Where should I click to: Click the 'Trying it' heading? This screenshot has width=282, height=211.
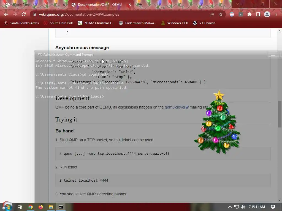(66, 120)
